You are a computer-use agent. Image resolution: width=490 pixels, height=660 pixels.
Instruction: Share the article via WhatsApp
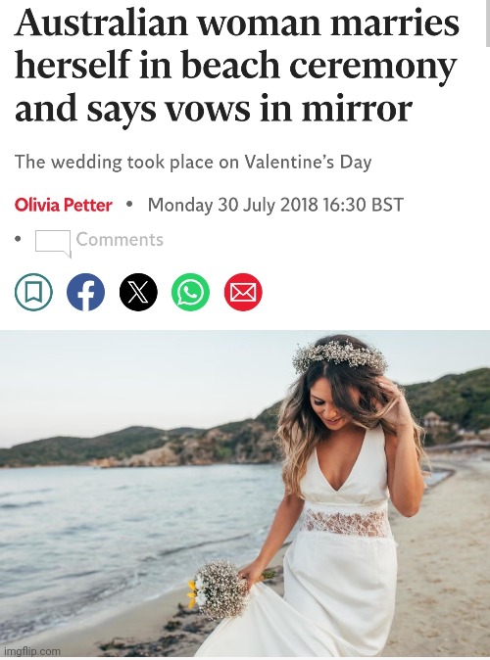tap(190, 292)
